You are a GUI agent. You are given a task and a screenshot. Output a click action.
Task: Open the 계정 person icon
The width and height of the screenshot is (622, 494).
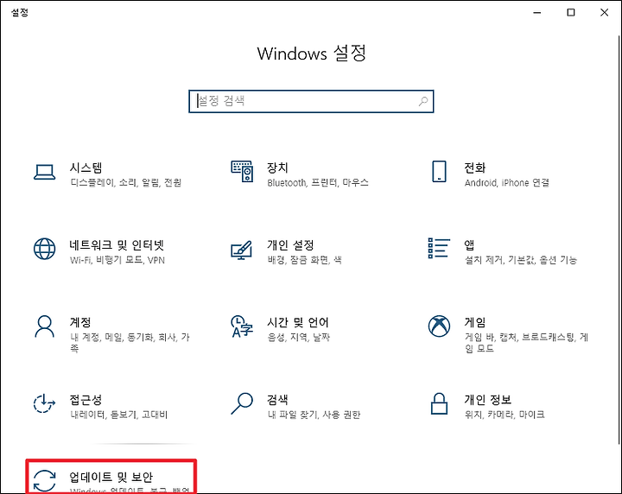click(x=44, y=326)
